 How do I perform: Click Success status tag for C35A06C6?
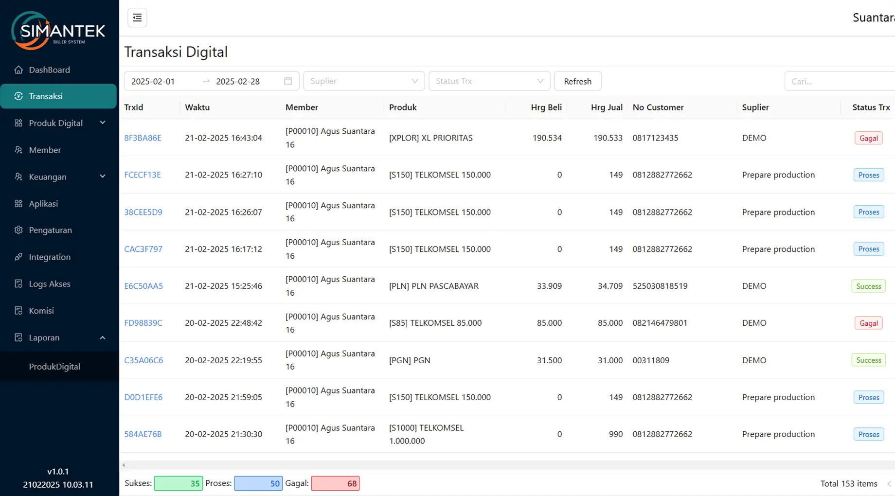(868, 360)
